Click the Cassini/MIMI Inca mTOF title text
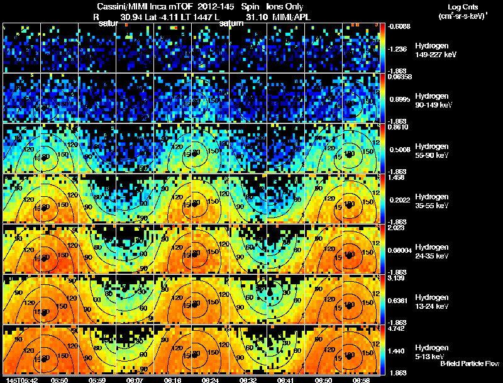503x383 pixels. tap(145, 6)
